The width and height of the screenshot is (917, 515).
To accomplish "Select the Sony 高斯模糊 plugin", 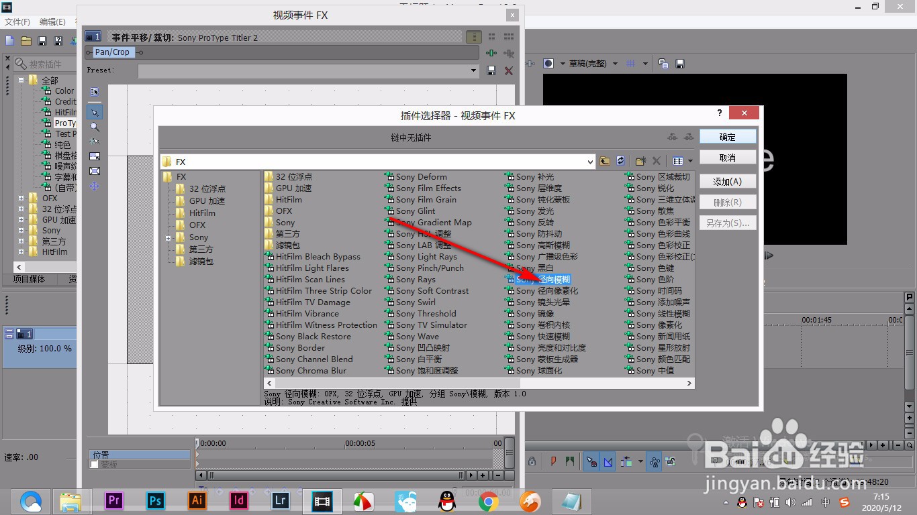I will pyautogui.click(x=538, y=245).
